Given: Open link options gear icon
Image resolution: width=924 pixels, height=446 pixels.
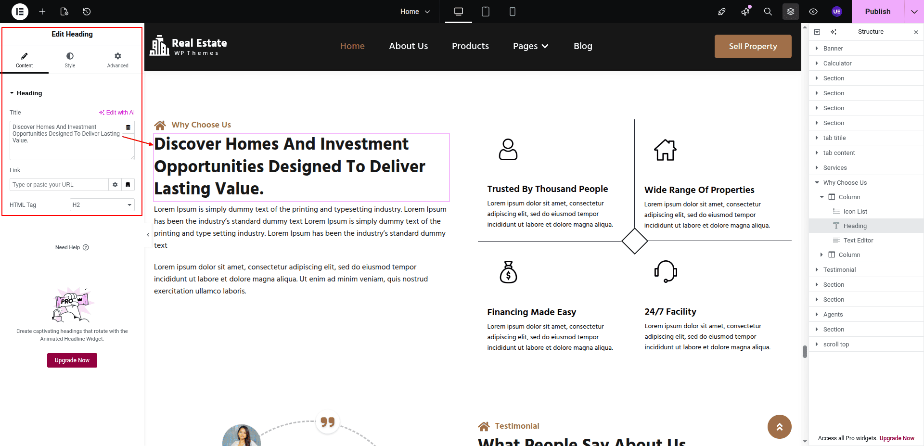Looking at the screenshot, I should [115, 185].
